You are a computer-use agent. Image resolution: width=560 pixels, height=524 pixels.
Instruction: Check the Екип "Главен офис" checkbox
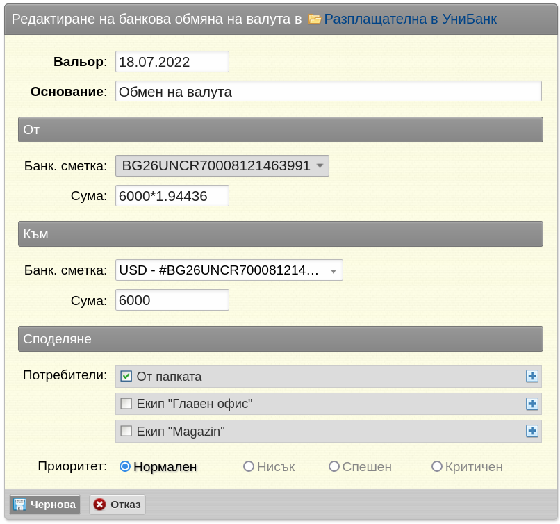click(126, 404)
